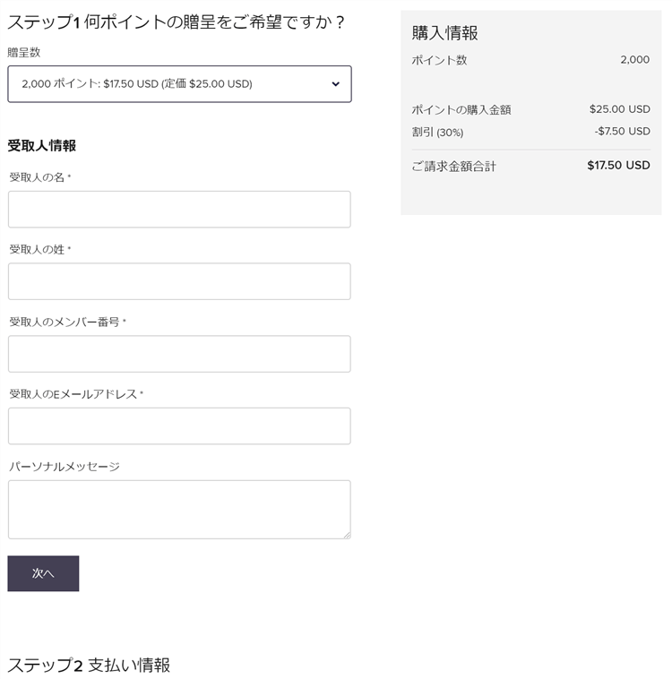Image resolution: width=672 pixels, height=679 pixels.
Task: Click the ステップ2 支払い情報 heading
Action: (89, 665)
